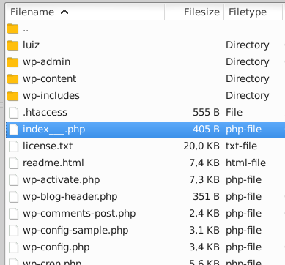
Task: Click the 555 B filesize value
Action: pyautogui.click(x=206, y=113)
